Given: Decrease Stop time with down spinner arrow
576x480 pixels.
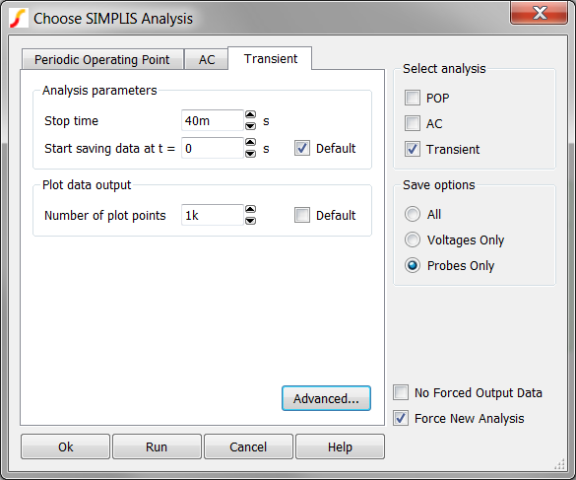Looking at the screenshot, I should (x=250, y=126).
